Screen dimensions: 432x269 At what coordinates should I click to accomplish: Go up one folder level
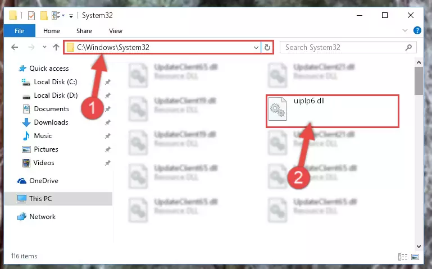coord(56,47)
